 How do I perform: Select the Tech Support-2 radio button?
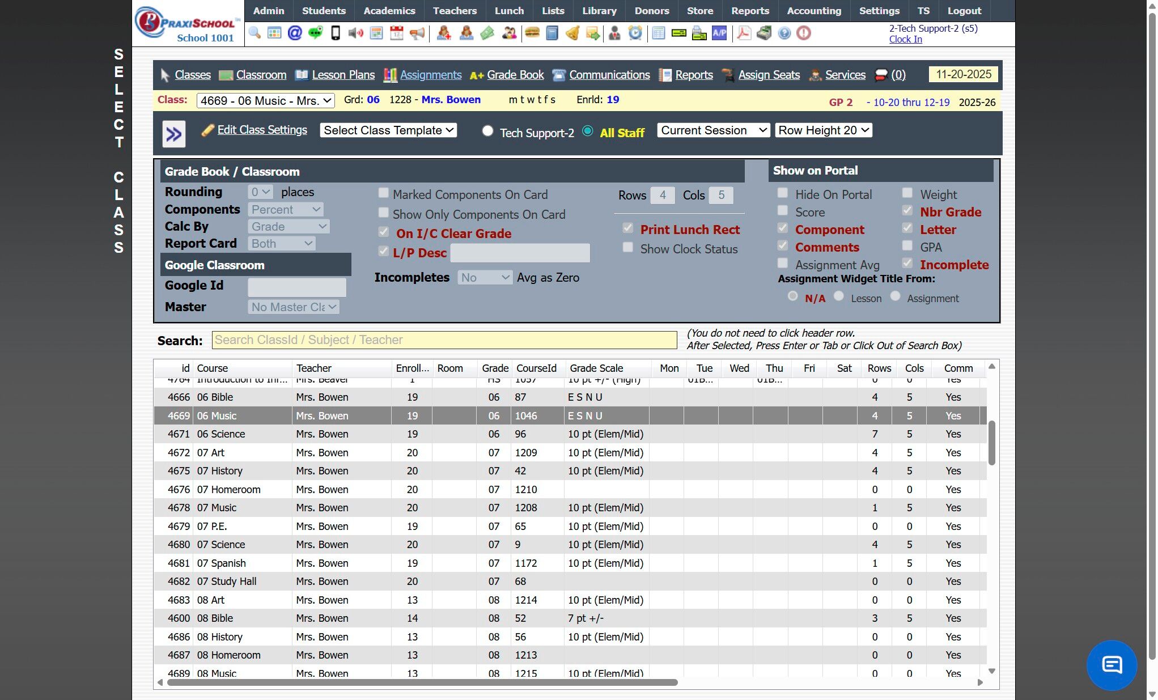[x=487, y=131]
